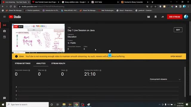Switch to Decimal to Binary Converter tab
191x107 pixels.
[x=135, y=2]
